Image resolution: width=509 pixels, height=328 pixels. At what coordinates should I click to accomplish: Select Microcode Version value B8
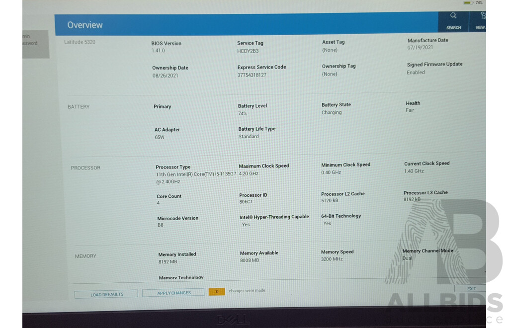point(161,225)
